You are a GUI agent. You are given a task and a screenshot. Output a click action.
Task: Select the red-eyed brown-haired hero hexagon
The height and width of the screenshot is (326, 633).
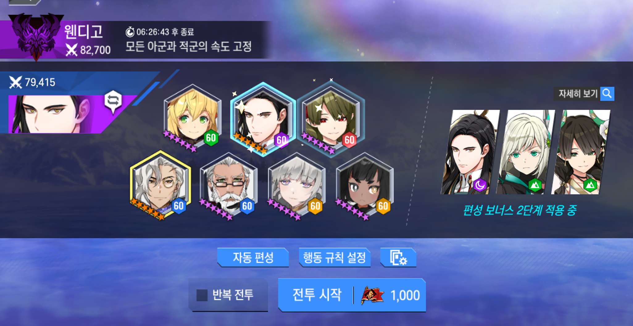[x=331, y=119]
